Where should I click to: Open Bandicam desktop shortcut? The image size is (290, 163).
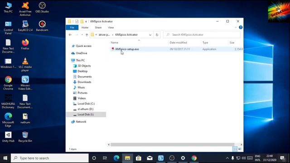click(42, 26)
